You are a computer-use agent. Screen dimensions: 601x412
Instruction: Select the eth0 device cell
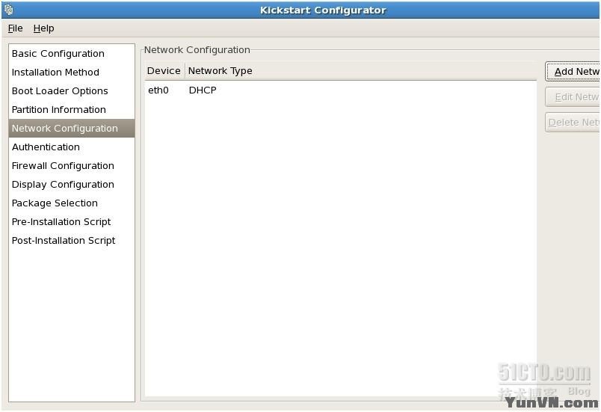pyautogui.click(x=158, y=90)
